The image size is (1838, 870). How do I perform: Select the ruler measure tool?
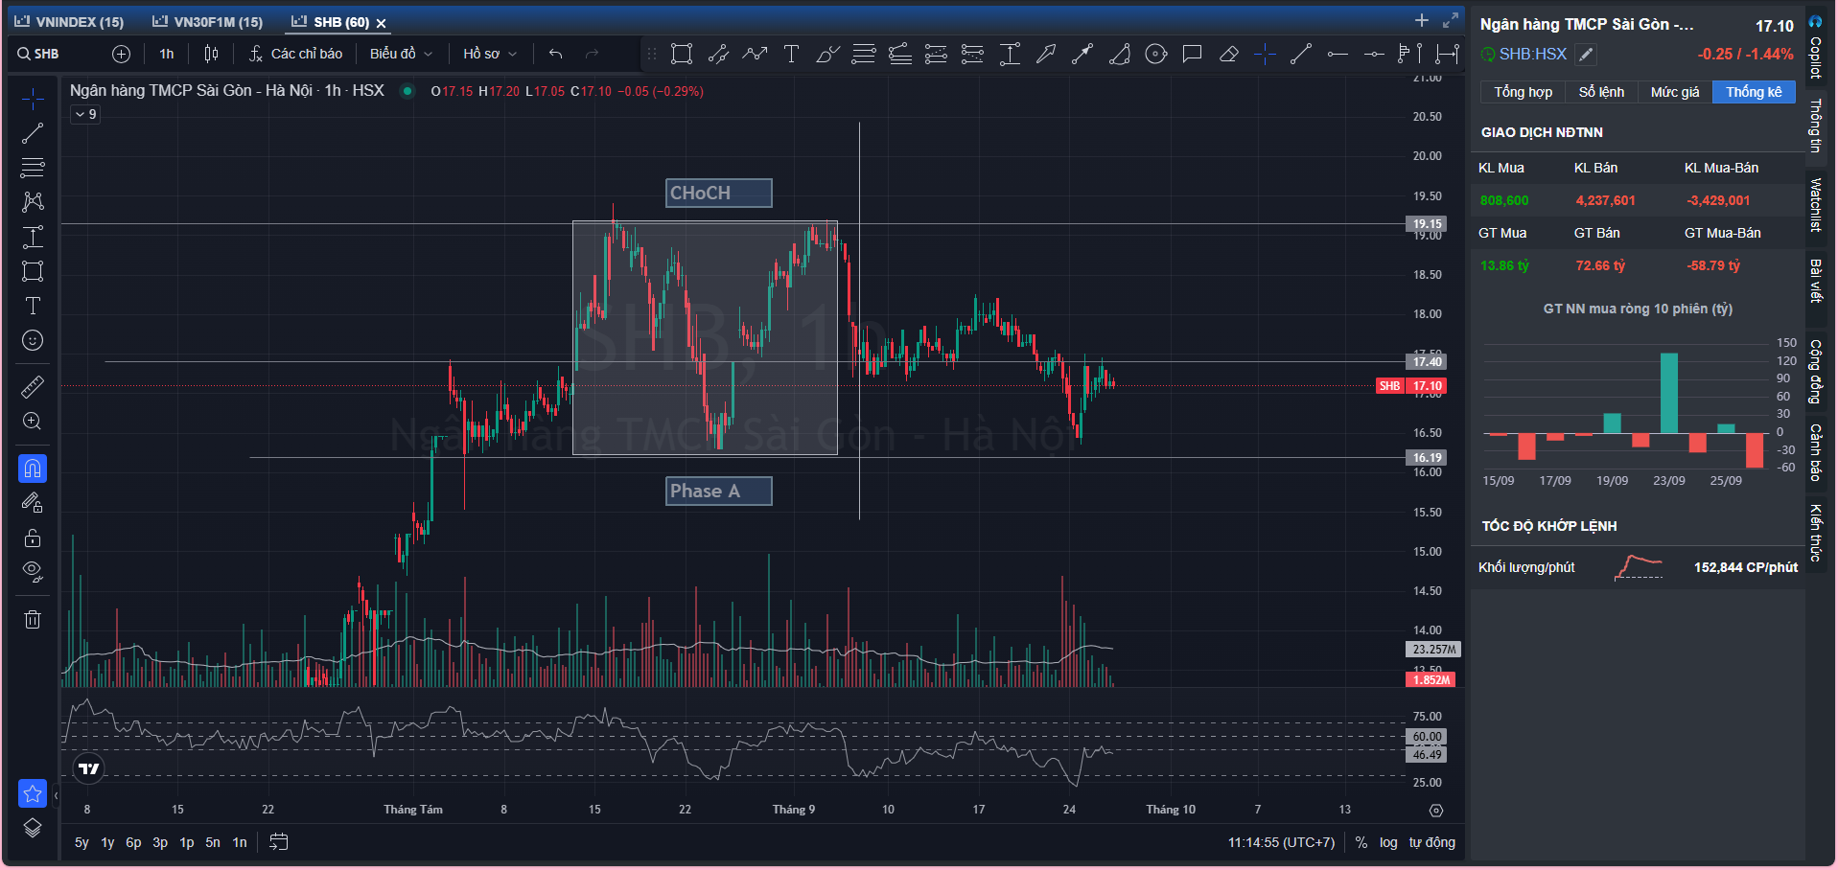coord(33,387)
